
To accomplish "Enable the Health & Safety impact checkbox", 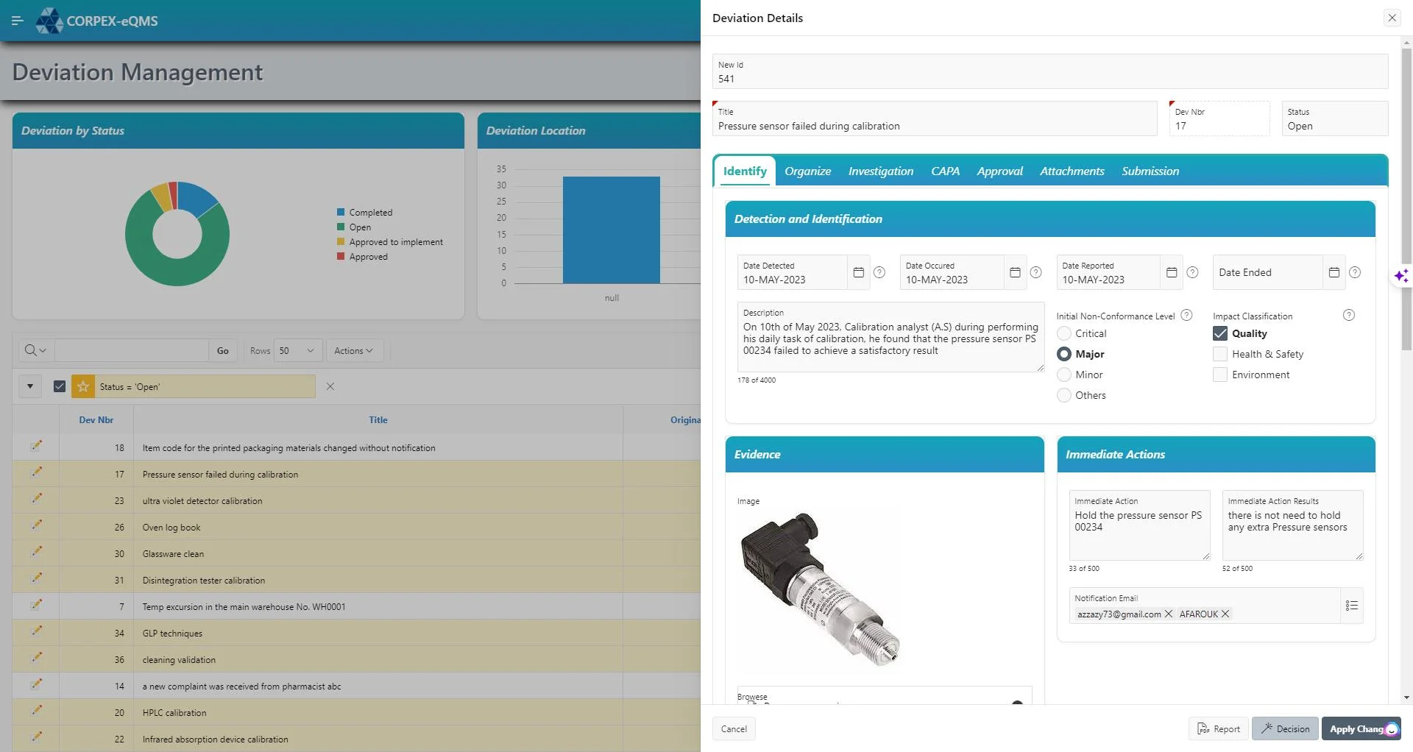I will coord(1219,354).
